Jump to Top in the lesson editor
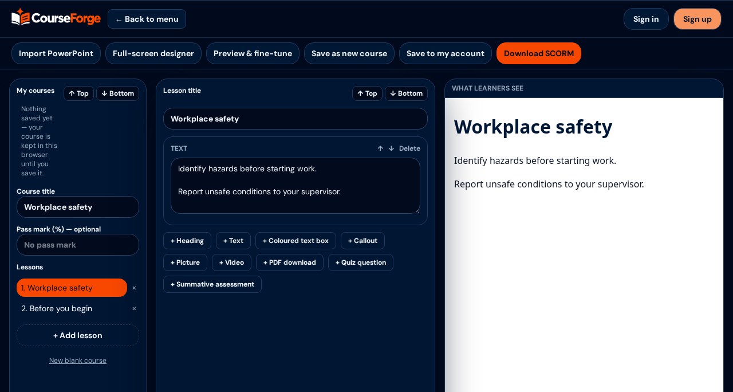 367,93
